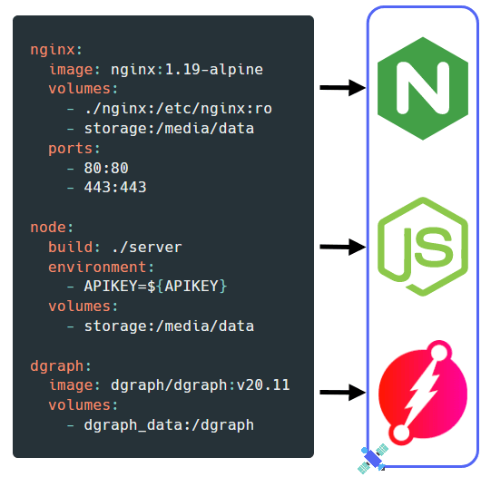Screen dimensions: 481x477
Task: Select the "node:" service key
Action: click(x=52, y=228)
